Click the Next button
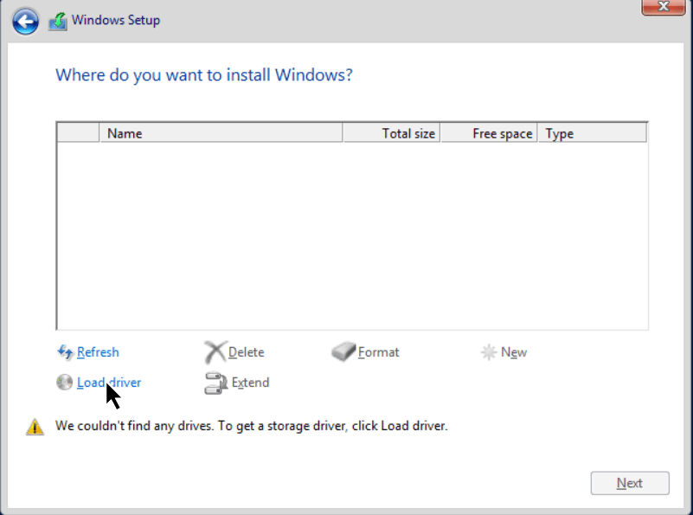 coord(630,483)
